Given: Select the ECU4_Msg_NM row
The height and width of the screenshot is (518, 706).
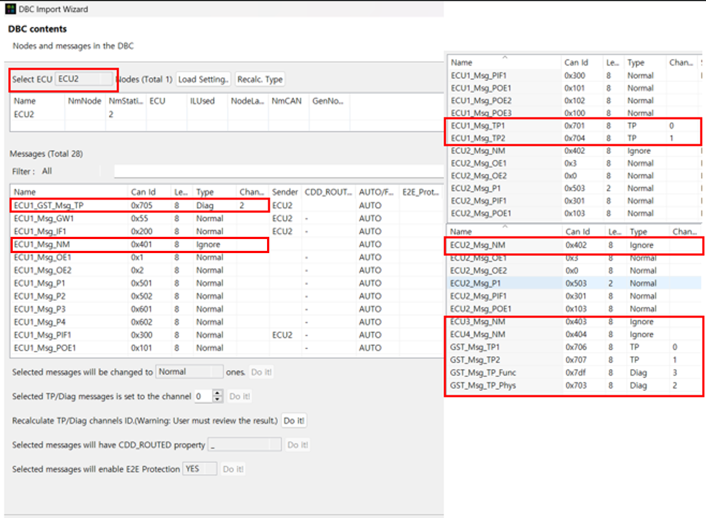Looking at the screenshot, I should tap(574, 334).
